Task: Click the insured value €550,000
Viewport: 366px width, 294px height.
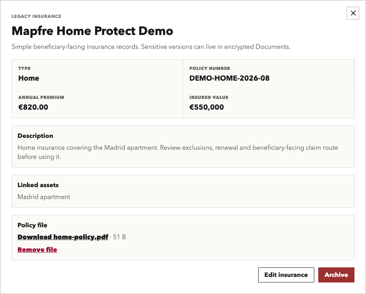Action: pos(206,107)
